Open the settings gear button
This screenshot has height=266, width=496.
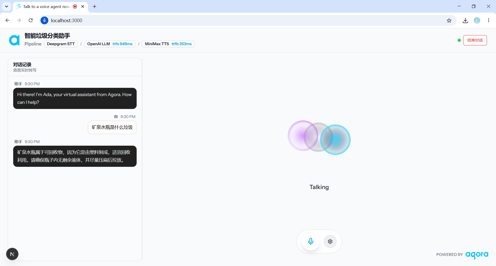330,241
